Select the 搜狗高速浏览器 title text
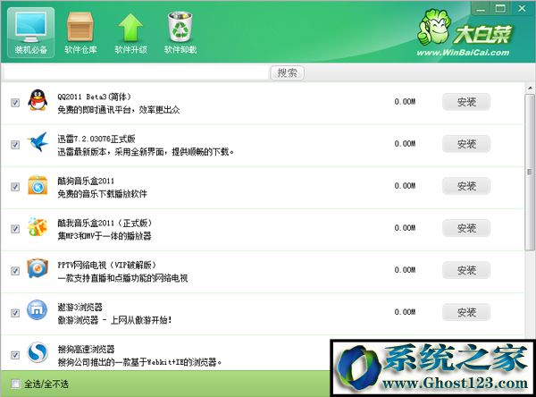The width and height of the screenshot is (536, 397). click(x=86, y=350)
